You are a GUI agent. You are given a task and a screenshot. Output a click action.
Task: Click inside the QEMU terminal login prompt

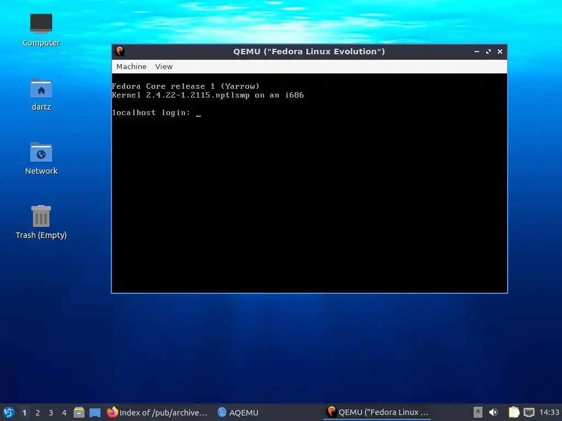coord(156,113)
